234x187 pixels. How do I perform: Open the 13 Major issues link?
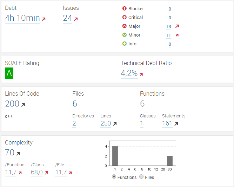pos(168,27)
